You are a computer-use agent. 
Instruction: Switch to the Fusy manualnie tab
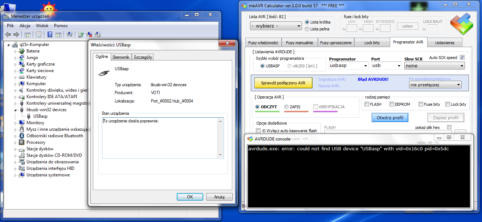click(x=300, y=42)
